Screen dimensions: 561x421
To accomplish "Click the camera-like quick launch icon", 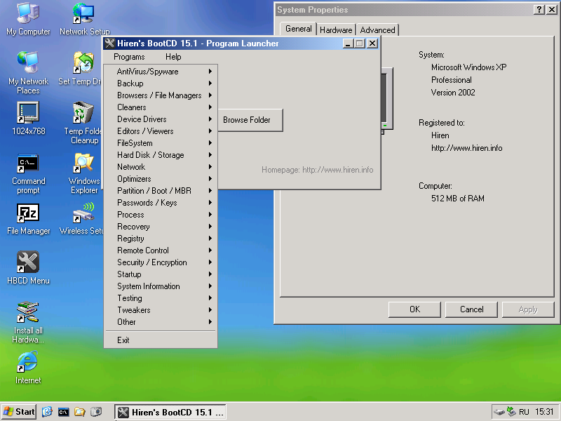I will pos(96,412).
